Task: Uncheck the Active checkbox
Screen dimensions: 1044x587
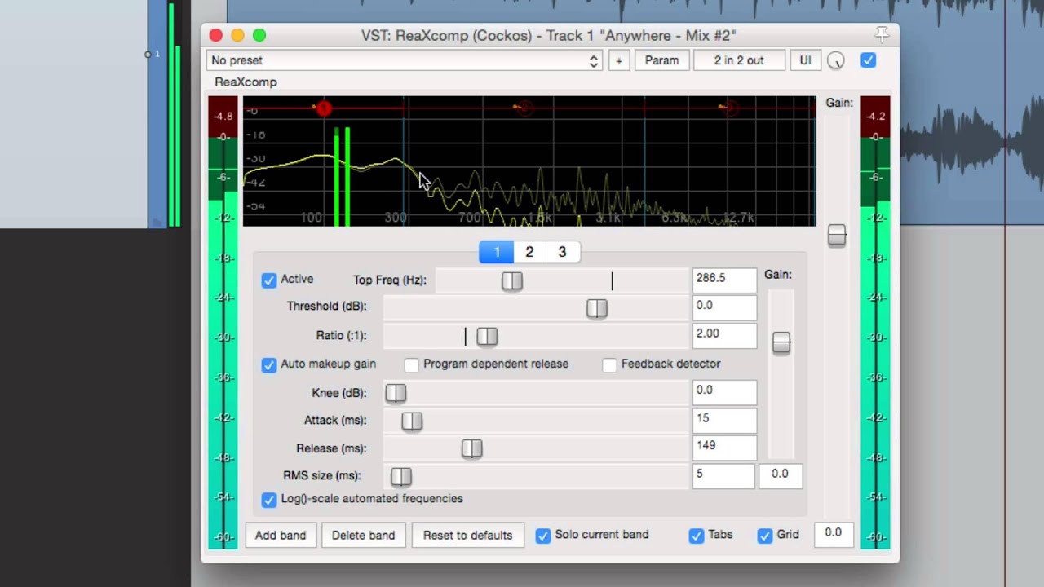Action: [269, 280]
